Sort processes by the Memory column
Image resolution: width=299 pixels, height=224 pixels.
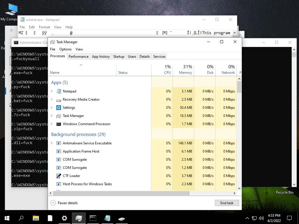point(183,69)
